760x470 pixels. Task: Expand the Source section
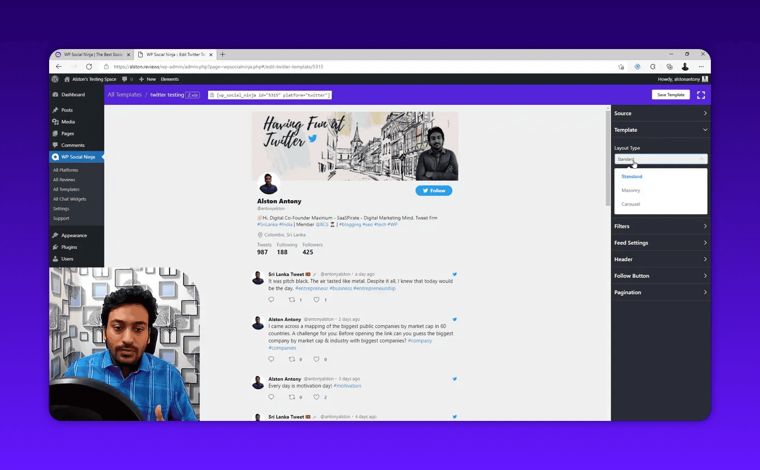point(661,113)
